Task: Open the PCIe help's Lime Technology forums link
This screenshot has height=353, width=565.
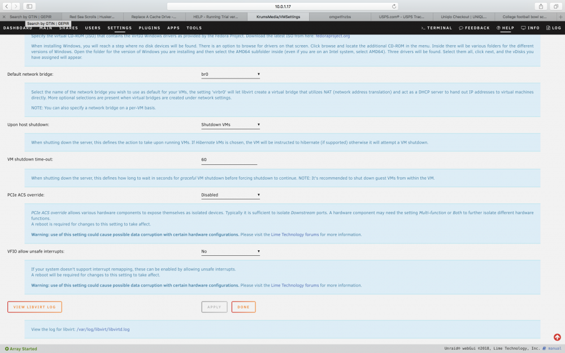Action: pyautogui.click(x=295, y=234)
